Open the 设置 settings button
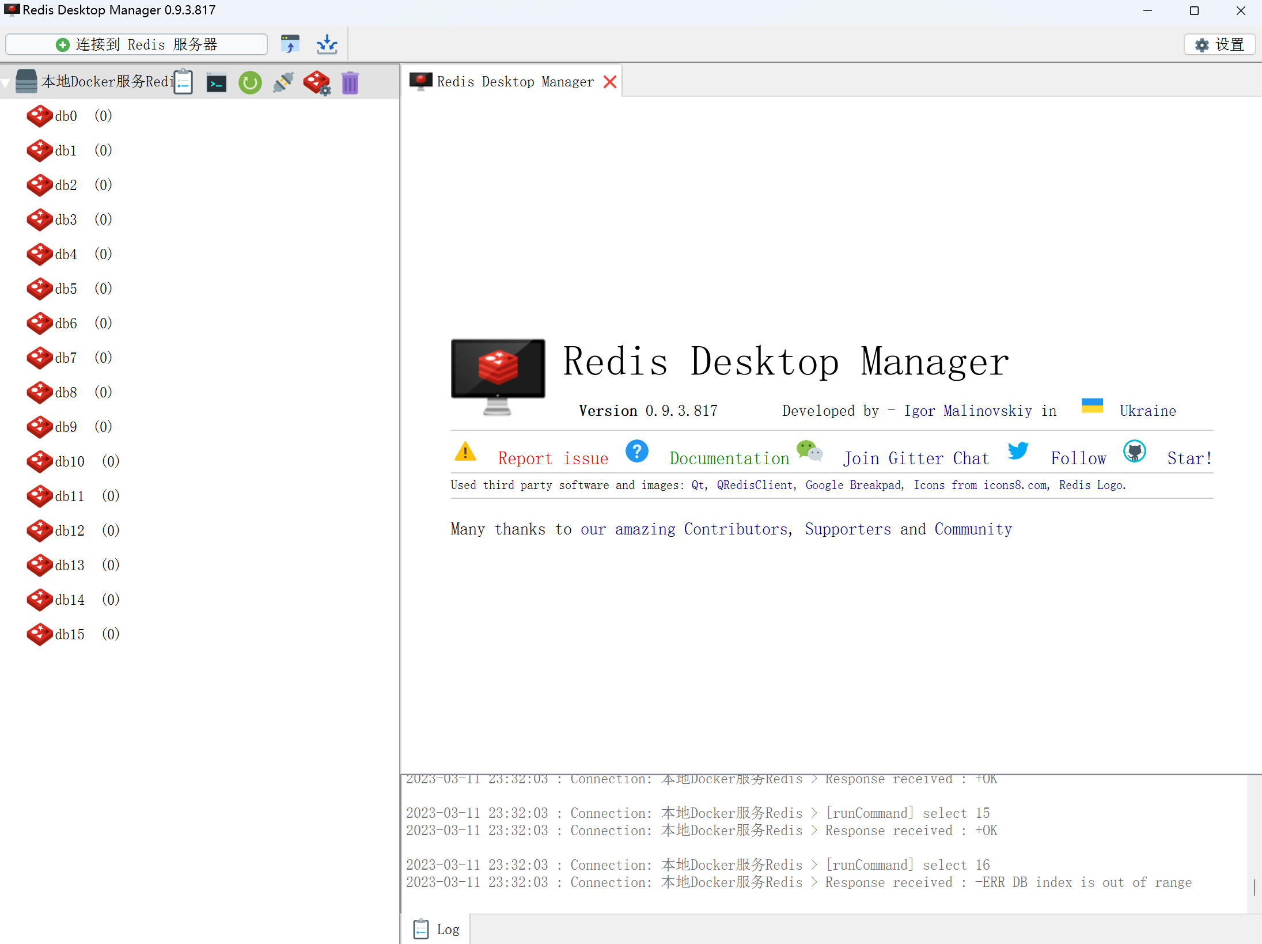The image size is (1262, 944). pos(1219,44)
